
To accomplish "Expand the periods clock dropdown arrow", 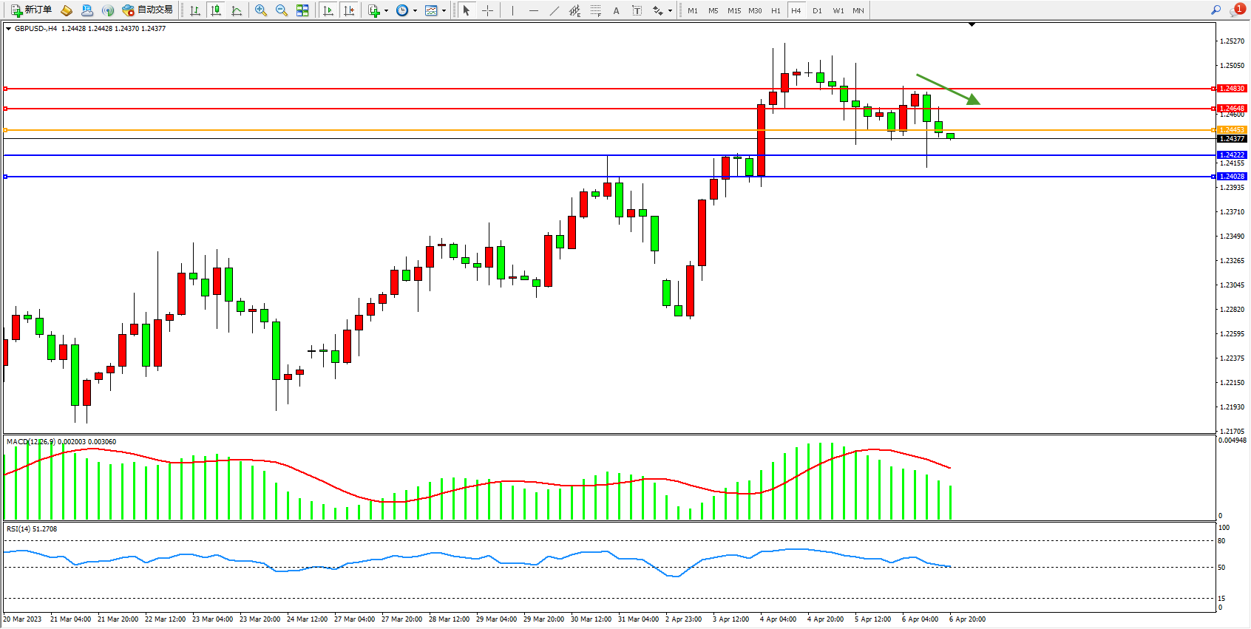I will pos(415,10).
